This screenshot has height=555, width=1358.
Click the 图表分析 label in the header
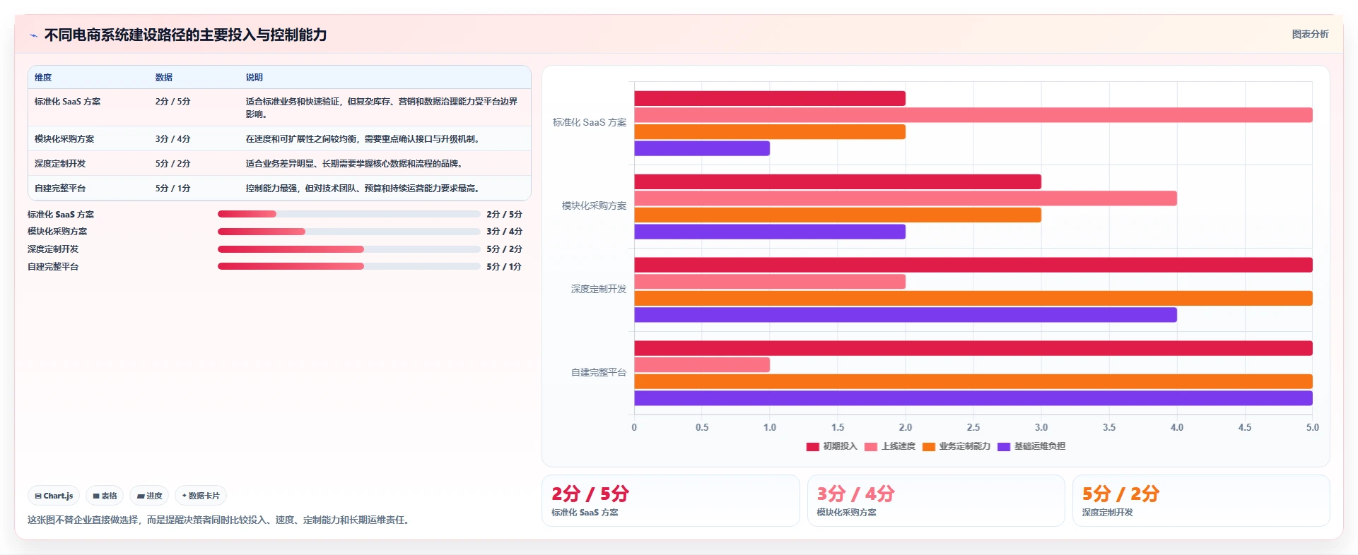(x=1310, y=34)
